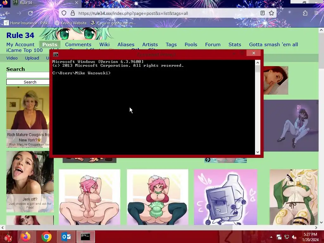Open Action Center flag icon
The width and height of the screenshot is (324, 243).
279,237
